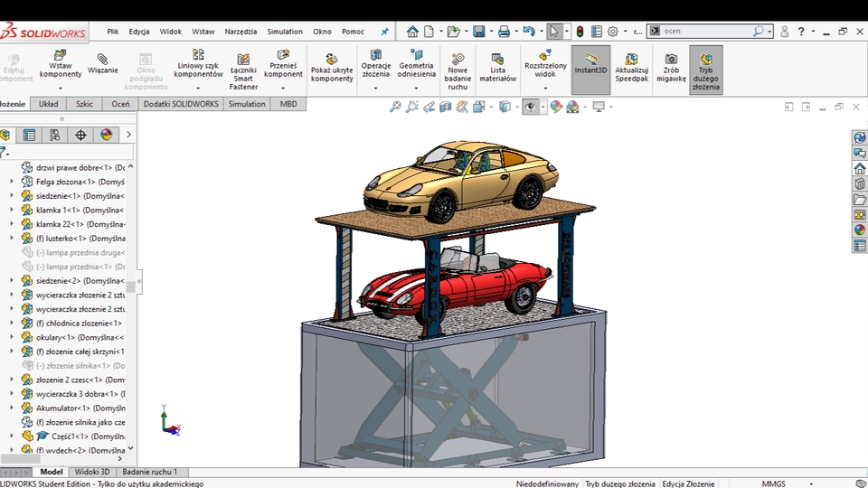
Task: Click the Home icon in top toolbar
Action: (412, 32)
